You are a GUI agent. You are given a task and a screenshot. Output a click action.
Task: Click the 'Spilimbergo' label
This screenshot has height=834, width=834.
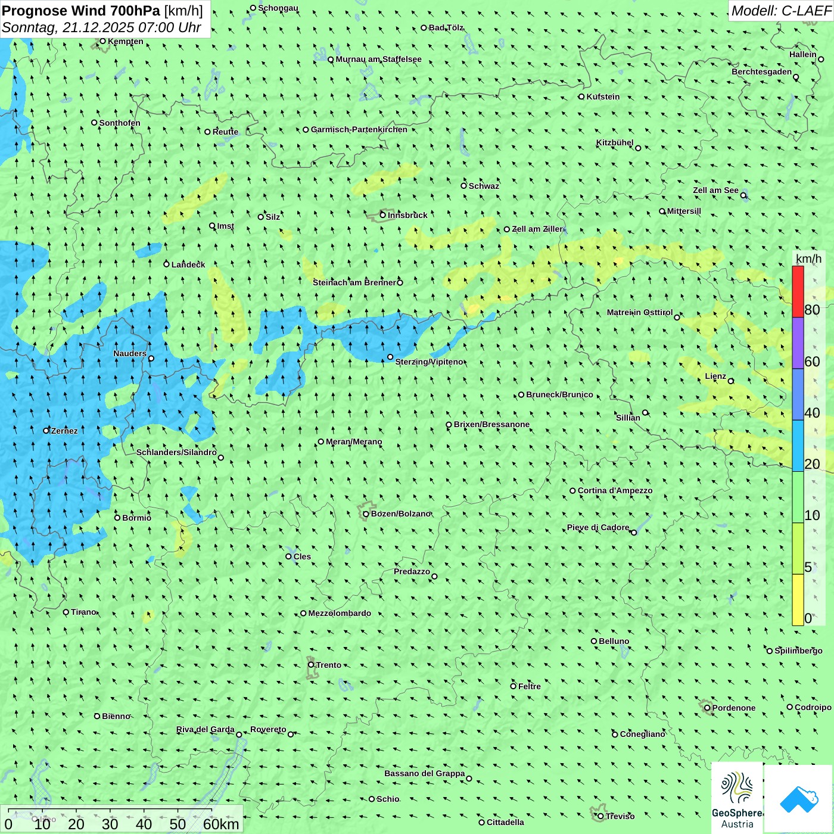[x=799, y=651]
